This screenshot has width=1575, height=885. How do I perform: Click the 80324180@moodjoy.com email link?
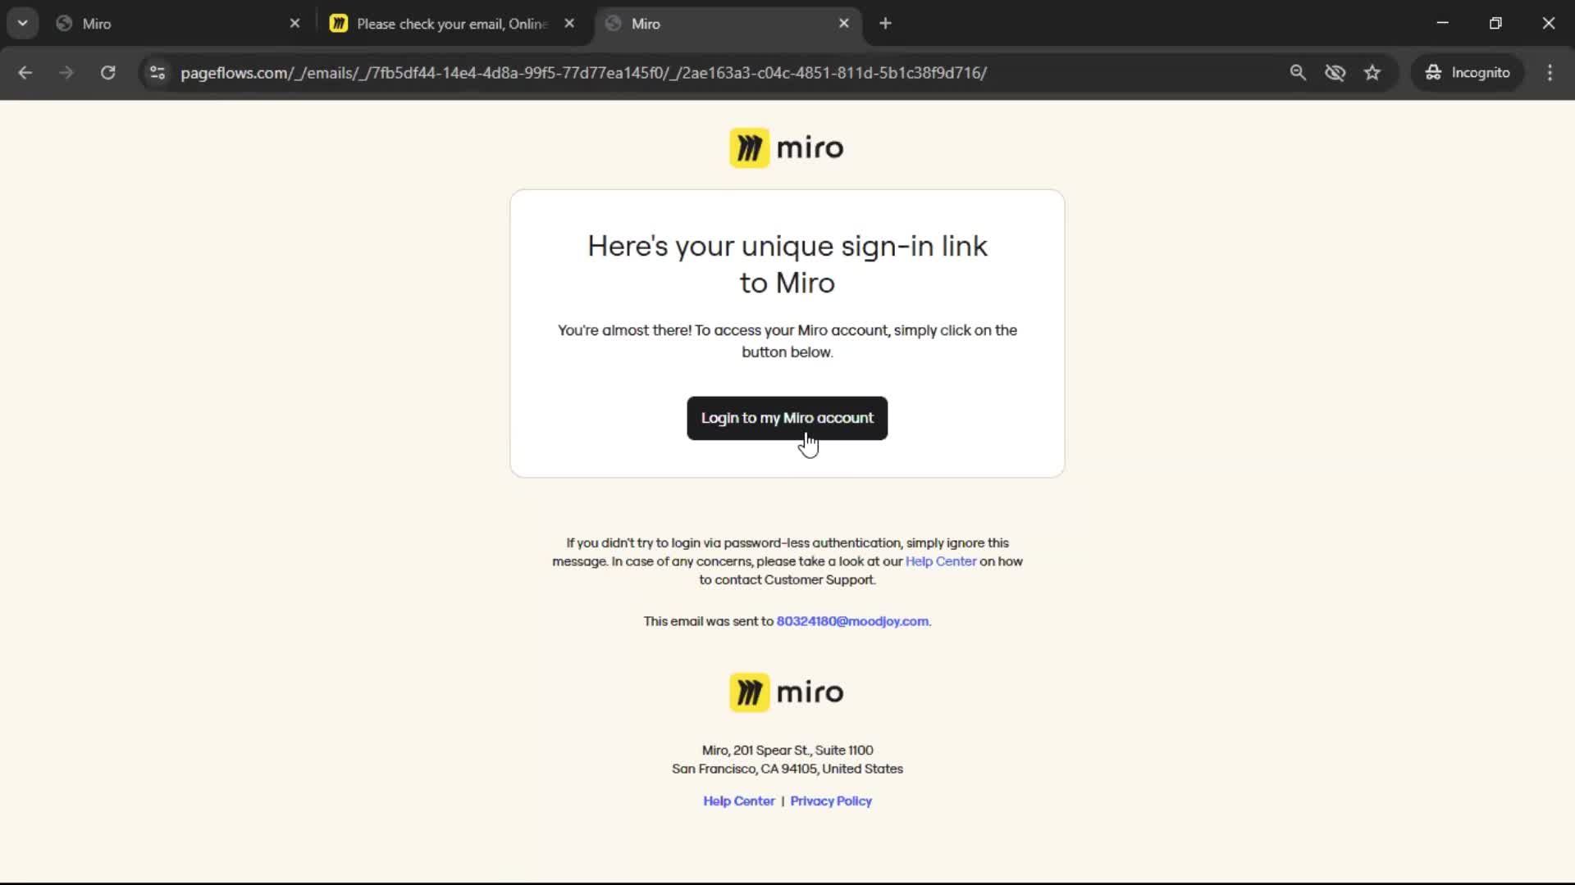pyautogui.click(x=852, y=621)
